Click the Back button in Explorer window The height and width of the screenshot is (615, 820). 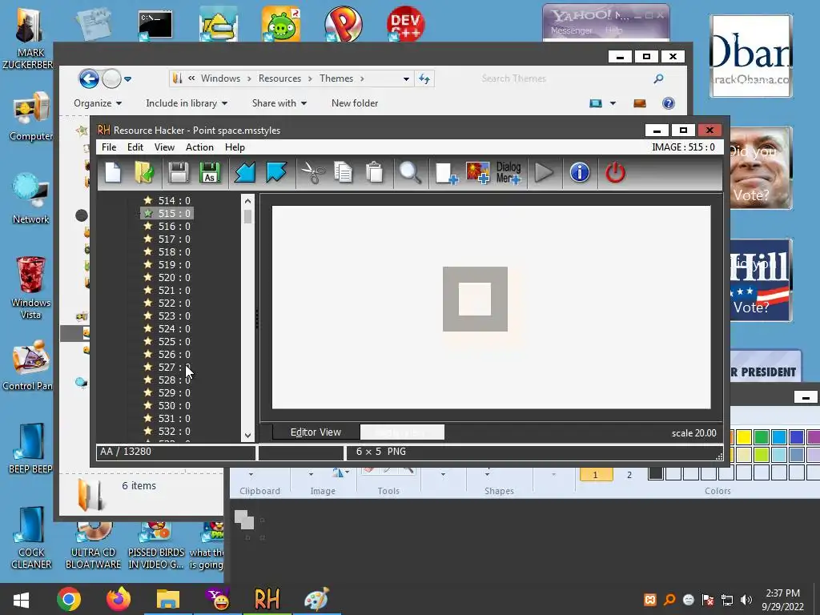(x=89, y=79)
